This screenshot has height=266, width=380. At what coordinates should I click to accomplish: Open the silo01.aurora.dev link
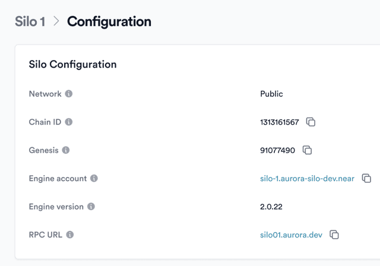[x=291, y=235]
